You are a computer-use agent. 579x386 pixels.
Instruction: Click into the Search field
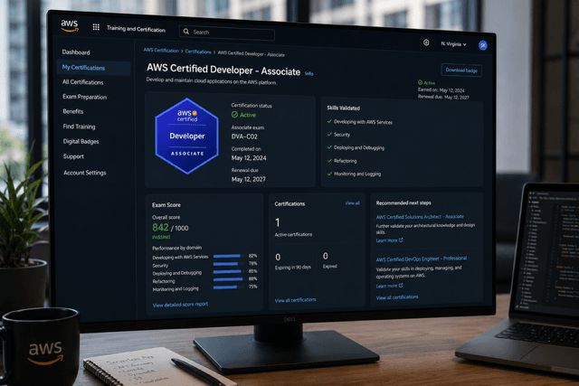(227, 33)
